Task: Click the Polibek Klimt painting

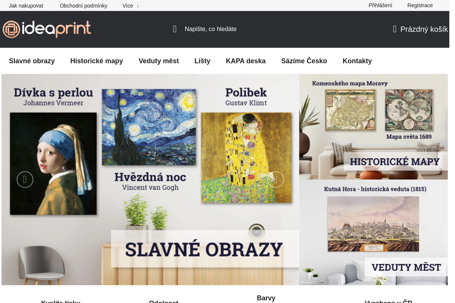Action: point(246,158)
